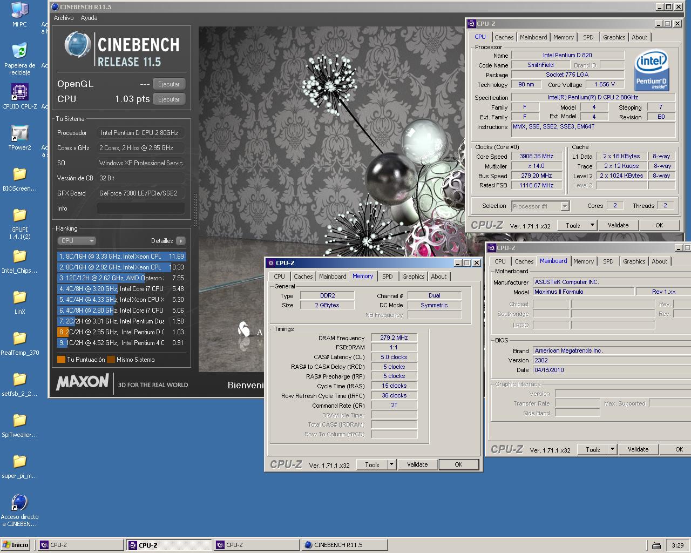Screen dimensions: 691x553
Task: Open the super_pi_m folder icon
Action: (x=19, y=467)
